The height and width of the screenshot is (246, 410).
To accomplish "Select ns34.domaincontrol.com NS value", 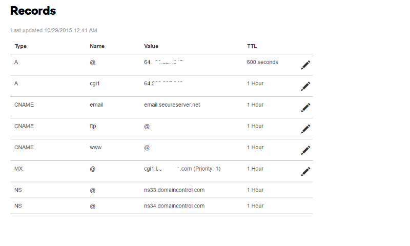I will click(174, 206).
